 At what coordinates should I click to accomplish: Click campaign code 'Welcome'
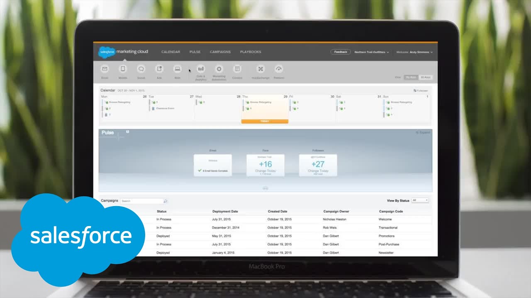click(385, 219)
